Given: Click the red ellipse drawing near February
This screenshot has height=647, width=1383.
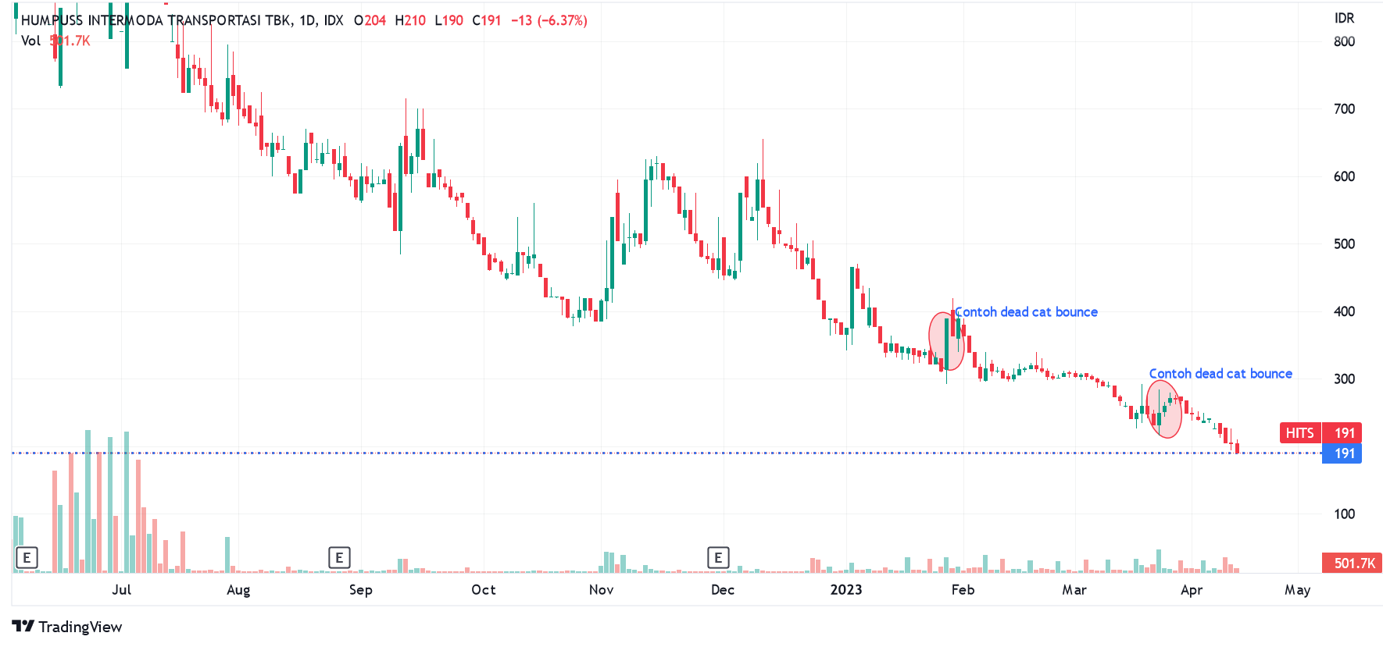Looking at the screenshot, I should [946, 341].
